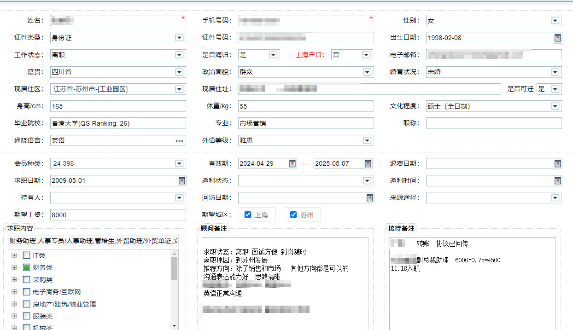This screenshot has height=330, width=573.
Task: Open the 籍贯 dropdown showing 四川省
Action: (179, 72)
